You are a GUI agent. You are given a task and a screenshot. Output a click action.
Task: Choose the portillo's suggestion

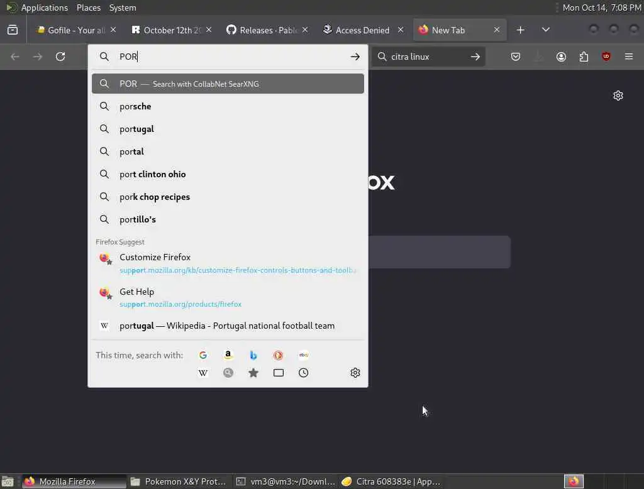point(228,219)
